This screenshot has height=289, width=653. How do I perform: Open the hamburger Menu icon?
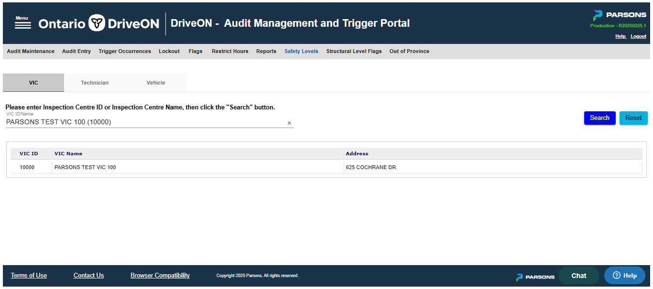pyautogui.click(x=22, y=23)
